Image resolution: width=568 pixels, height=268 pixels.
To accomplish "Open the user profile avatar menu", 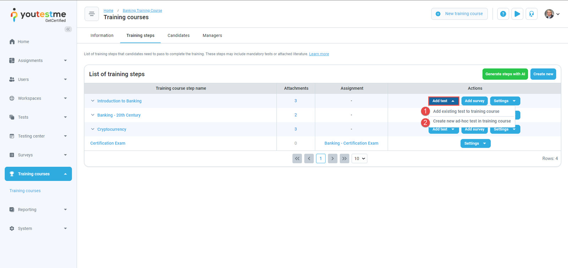I will pos(552,14).
